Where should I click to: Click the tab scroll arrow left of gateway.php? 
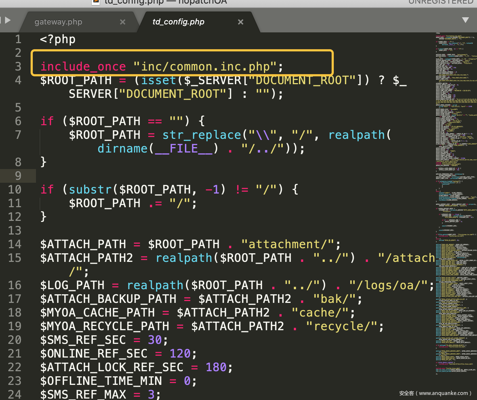[8, 20]
